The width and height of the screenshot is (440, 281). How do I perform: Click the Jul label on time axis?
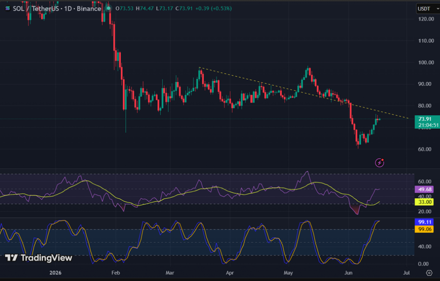pos(406,272)
